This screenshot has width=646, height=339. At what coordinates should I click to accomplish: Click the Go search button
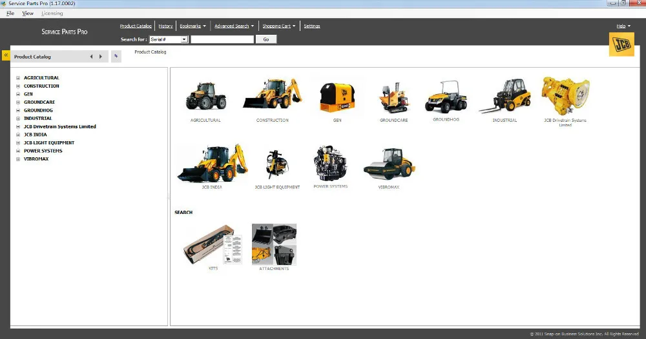pyautogui.click(x=266, y=39)
